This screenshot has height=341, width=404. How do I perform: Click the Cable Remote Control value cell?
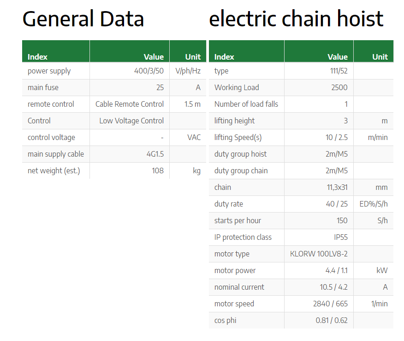tap(129, 104)
